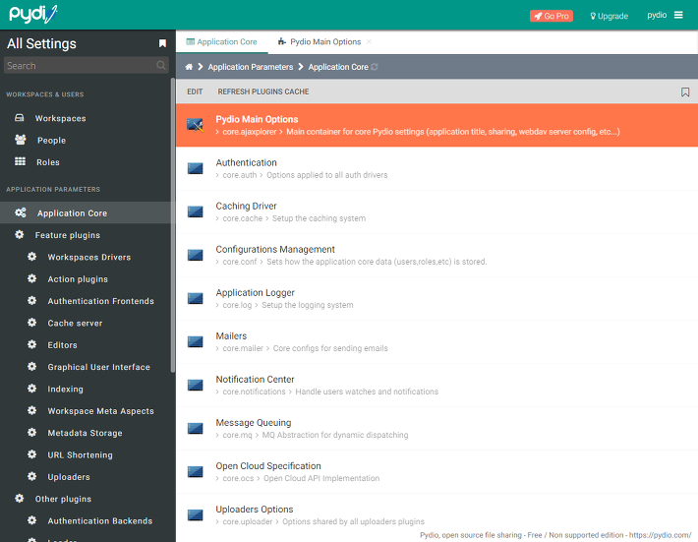Select Metadata Storage in sidebar
Screen dimensions: 698x542
(x=85, y=433)
